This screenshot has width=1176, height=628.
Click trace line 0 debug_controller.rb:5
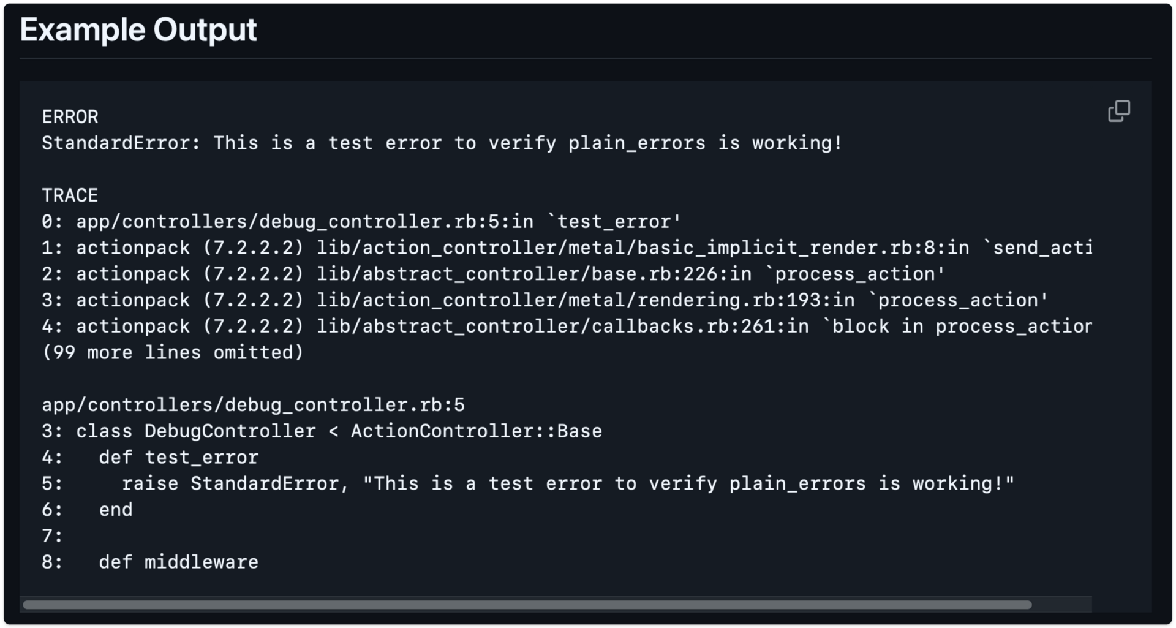(361, 222)
